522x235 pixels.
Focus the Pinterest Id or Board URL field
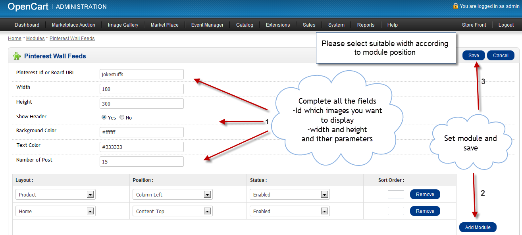[x=142, y=74]
